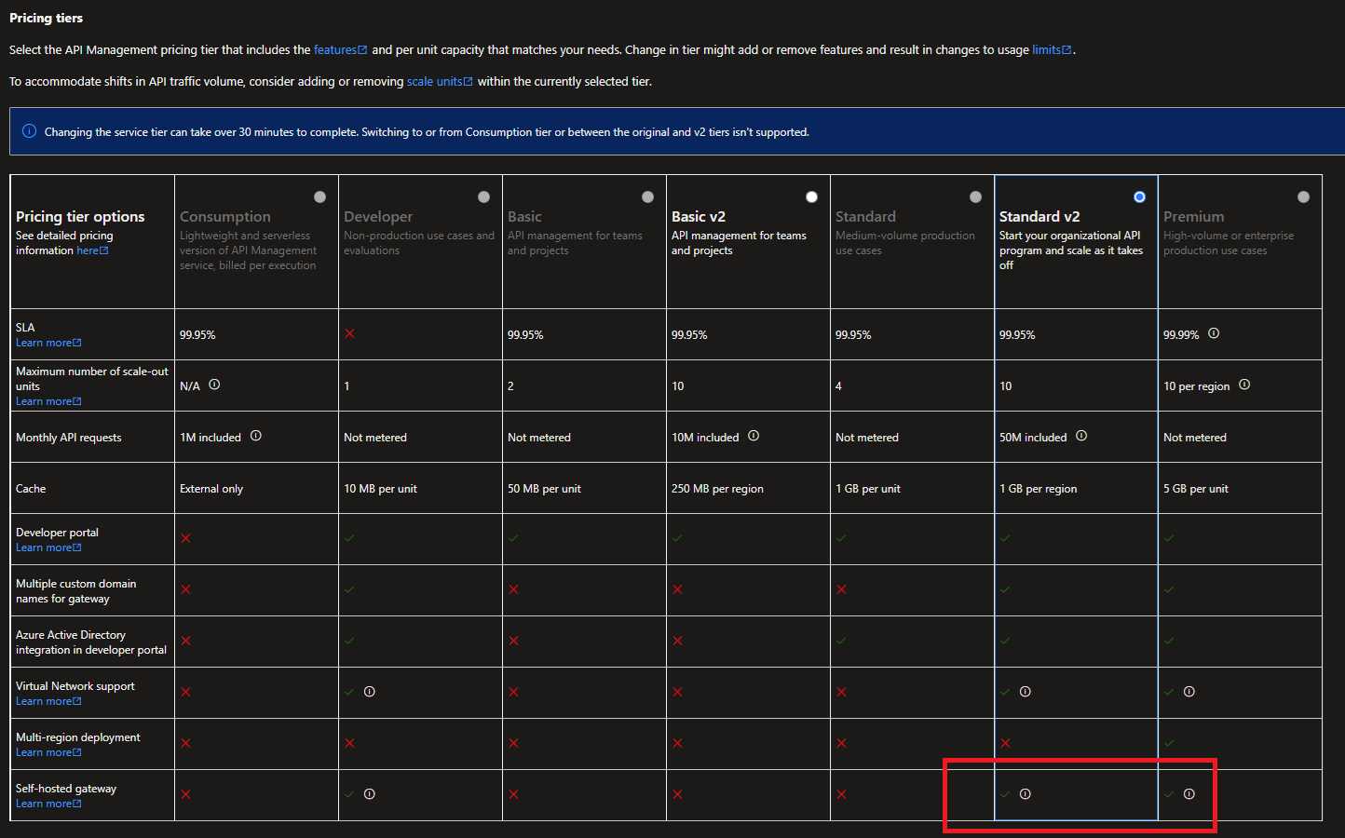Open Learn more under Developer portal
The height and width of the screenshot is (838, 1345).
48,547
